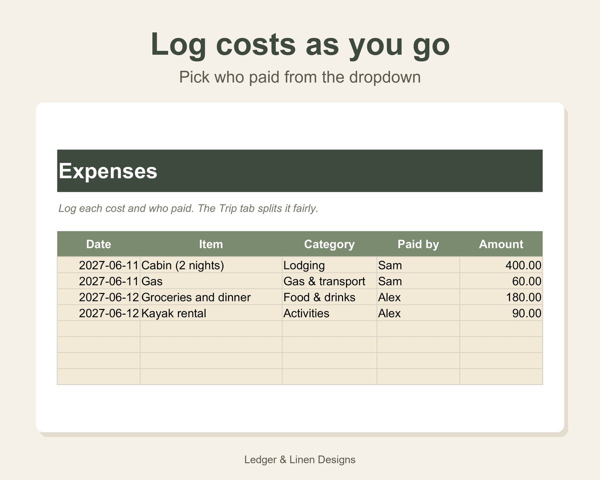Select the Amount column header

pyautogui.click(x=501, y=244)
